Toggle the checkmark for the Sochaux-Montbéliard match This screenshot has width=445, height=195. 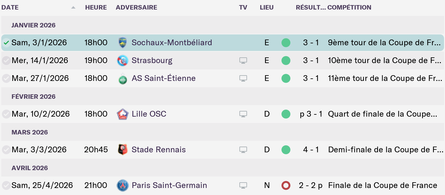tap(6, 43)
